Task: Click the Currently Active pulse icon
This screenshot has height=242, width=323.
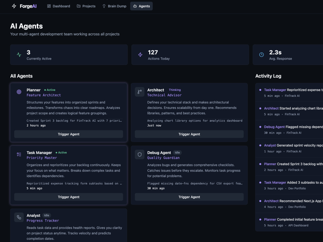Action: click(x=19, y=55)
